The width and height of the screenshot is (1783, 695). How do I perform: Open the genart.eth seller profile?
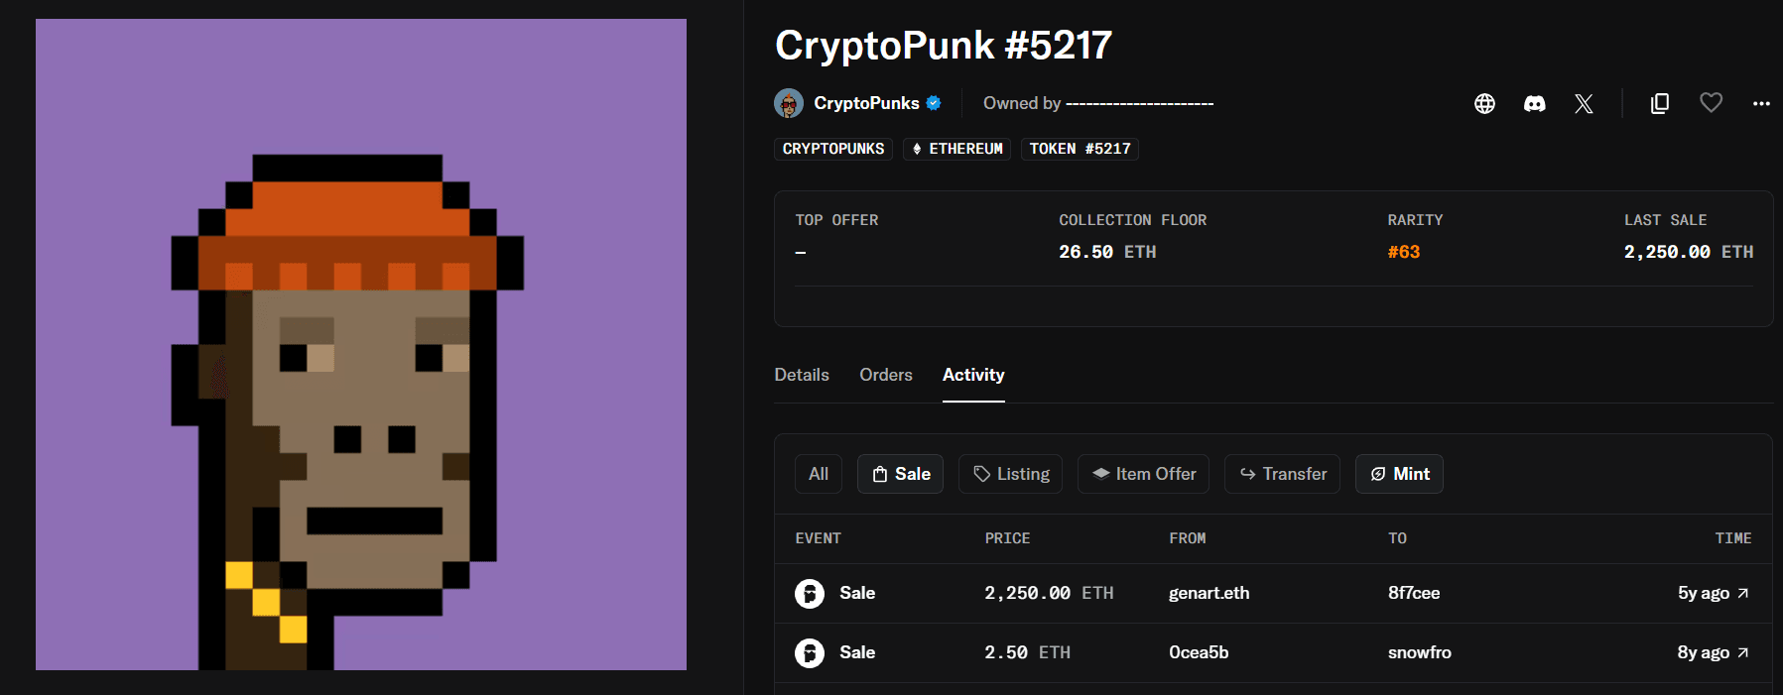coord(1209,593)
